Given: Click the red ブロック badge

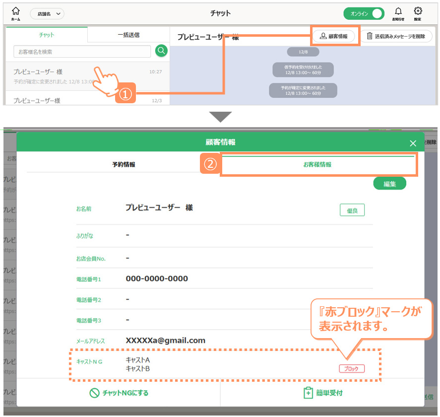Looking at the screenshot, I should pyautogui.click(x=352, y=369).
